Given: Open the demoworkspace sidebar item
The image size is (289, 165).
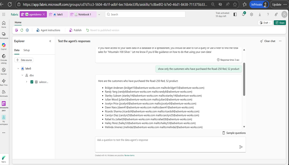Looking at the screenshot, I should (4, 106).
